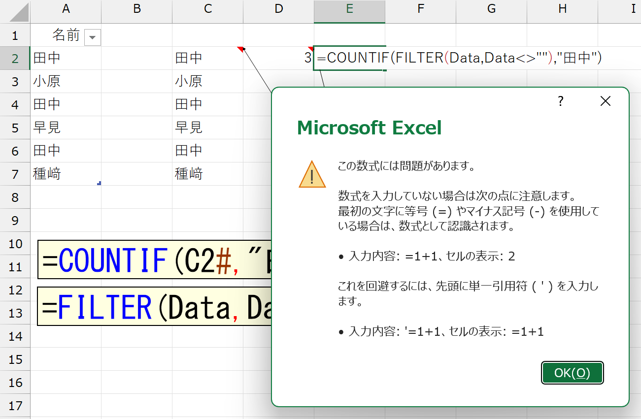641x419 pixels.
Task: Select cell A7 containing 種﨑
Action: pyautogui.click(x=66, y=174)
